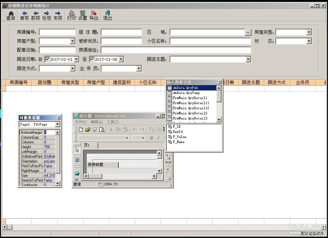Select FrmMain.QryDetail1 in the dataset list
The image size is (328, 238).
192,98
